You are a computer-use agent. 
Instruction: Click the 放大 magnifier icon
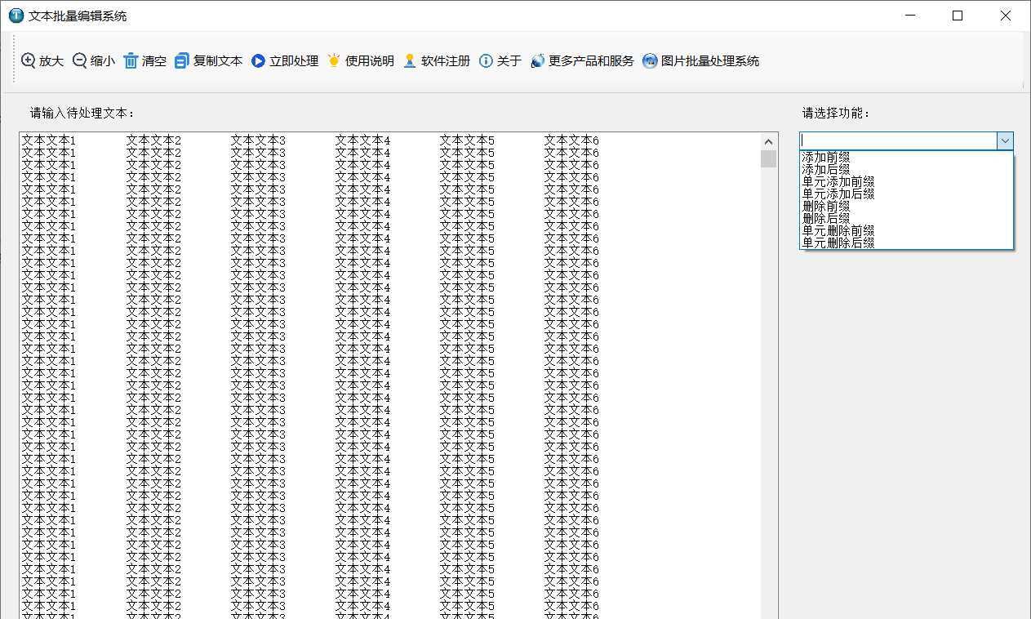[x=29, y=60]
